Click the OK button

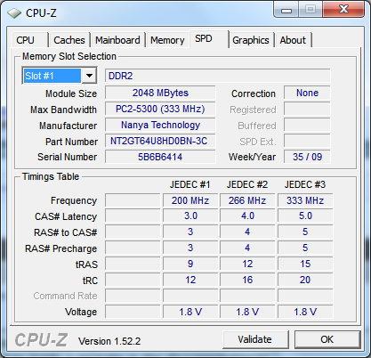coord(327,339)
